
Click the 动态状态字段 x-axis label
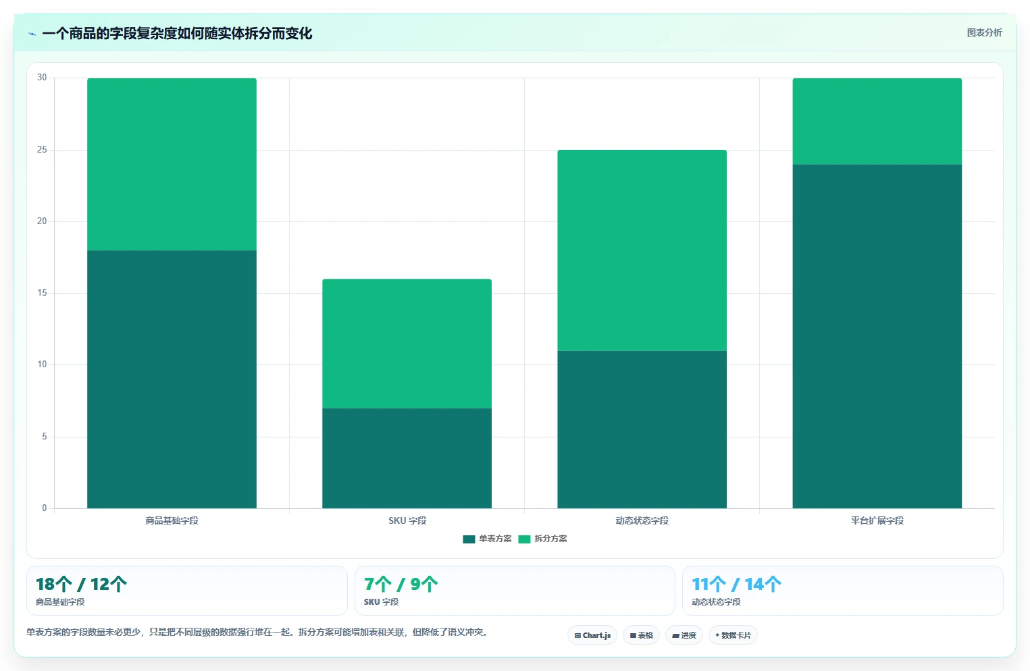[x=642, y=520]
